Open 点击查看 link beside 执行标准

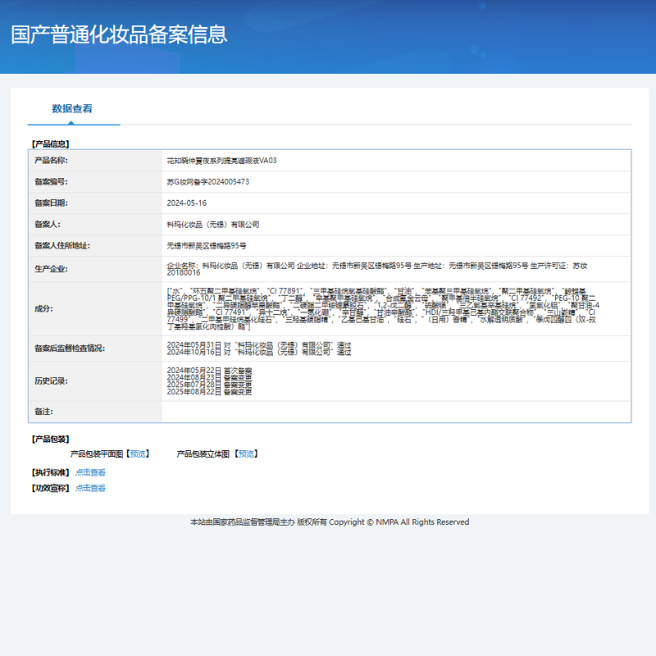90,472
